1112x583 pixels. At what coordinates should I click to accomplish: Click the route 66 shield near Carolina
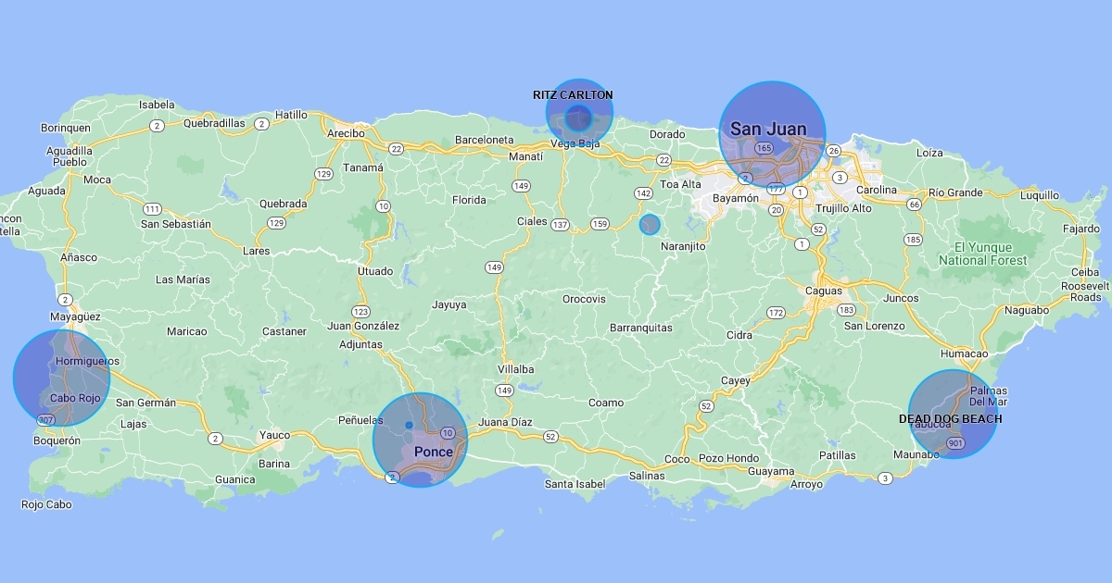tap(915, 204)
